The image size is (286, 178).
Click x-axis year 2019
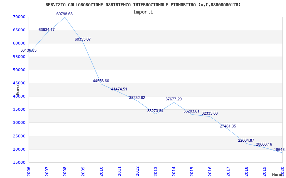265,171
